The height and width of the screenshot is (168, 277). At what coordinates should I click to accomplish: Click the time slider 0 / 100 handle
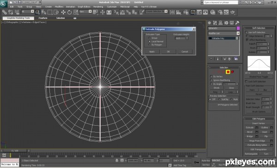pos(15,151)
